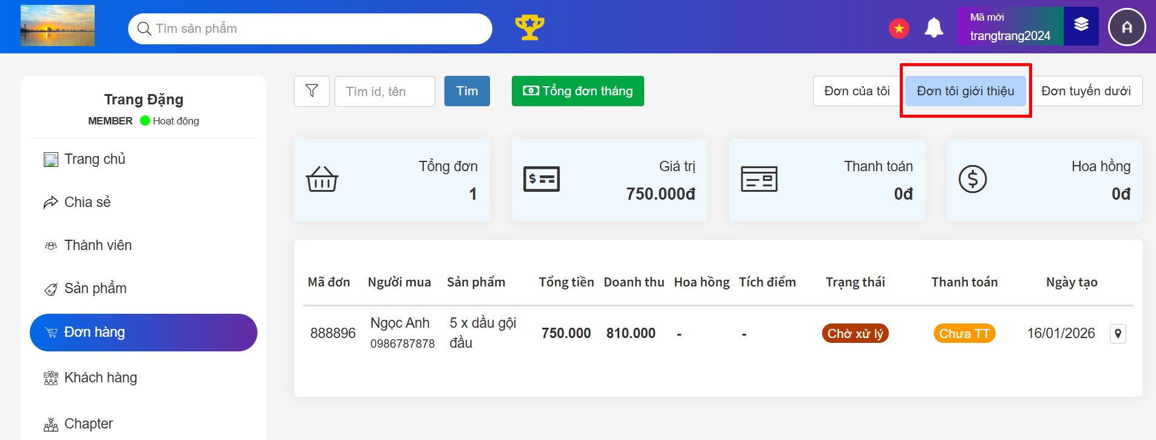Viewport: 1156px width, 440px height.
Task: Open Chia sẻ from the sidebar
Action: point(87,202)
